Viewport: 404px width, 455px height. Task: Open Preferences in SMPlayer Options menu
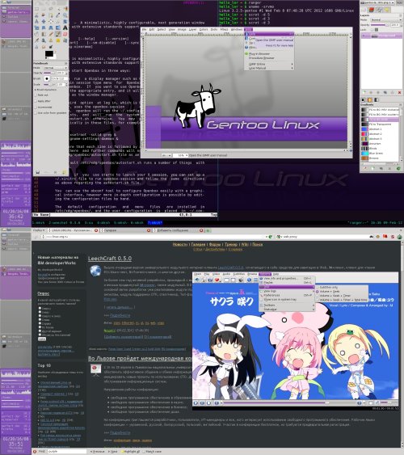pos(287,296)
